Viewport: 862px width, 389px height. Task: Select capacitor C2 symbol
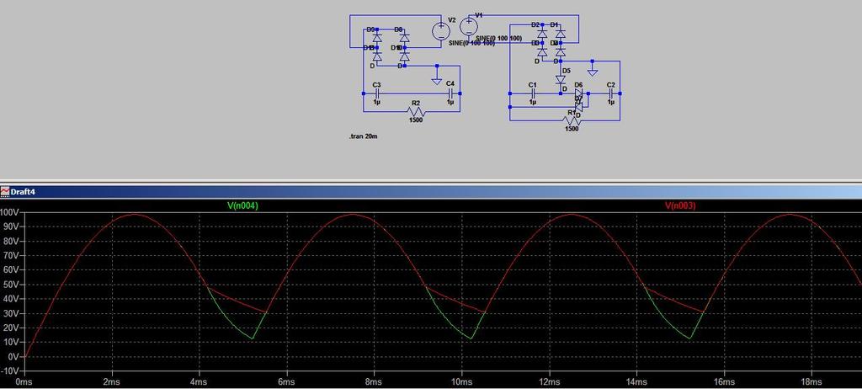611,93
